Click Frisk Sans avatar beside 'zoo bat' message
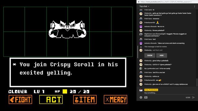Screen dimensions: 198x111 pyautogui.click(x=141, y=72)
